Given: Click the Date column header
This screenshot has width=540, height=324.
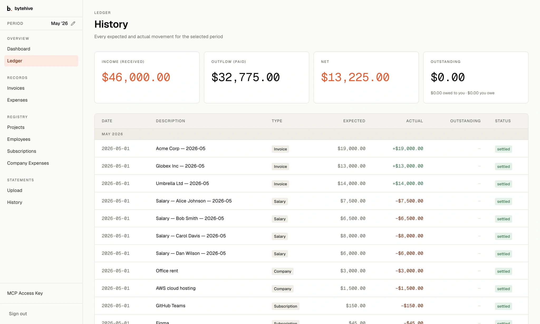Looking at the screenshot, I should tap(107, 121).
